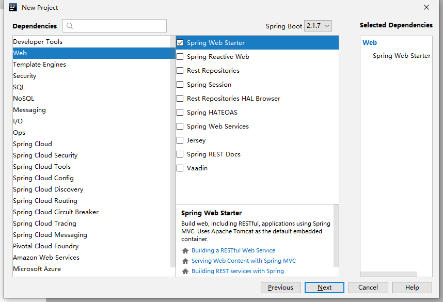Enable the Spring Reactive Web dependency
Image resolution: width=443 pixels, height=302 pixels.
click(180, 56)
